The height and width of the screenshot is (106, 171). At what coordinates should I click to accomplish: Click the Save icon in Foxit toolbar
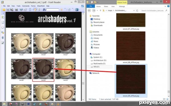coord(8,10)
